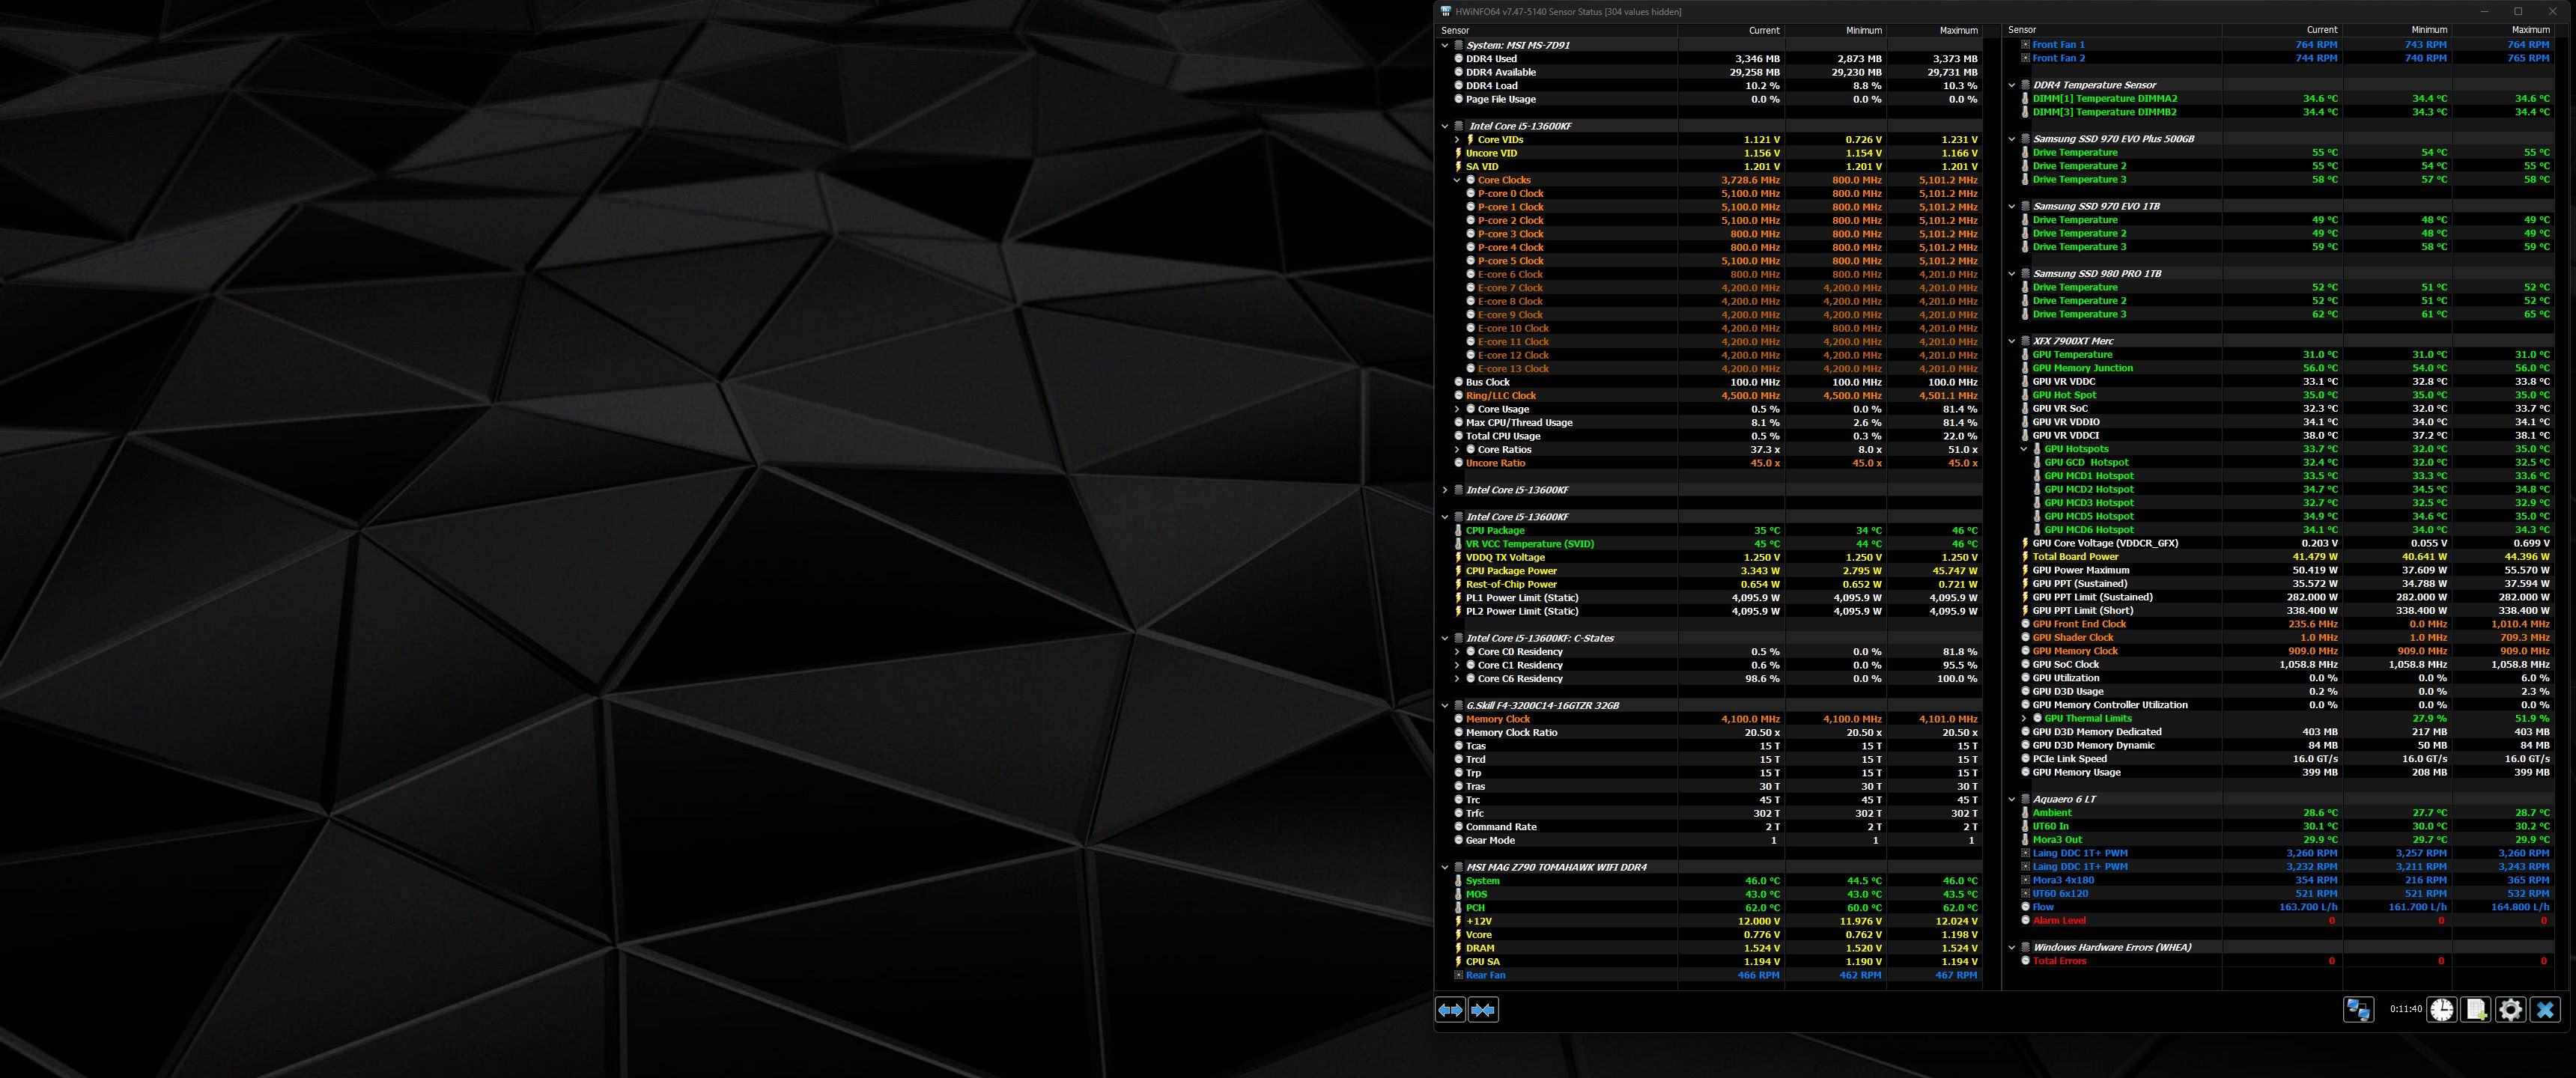Collapse the Core Clocks tree
Screen dimensions: 2576x1078
click(1457, 180)
